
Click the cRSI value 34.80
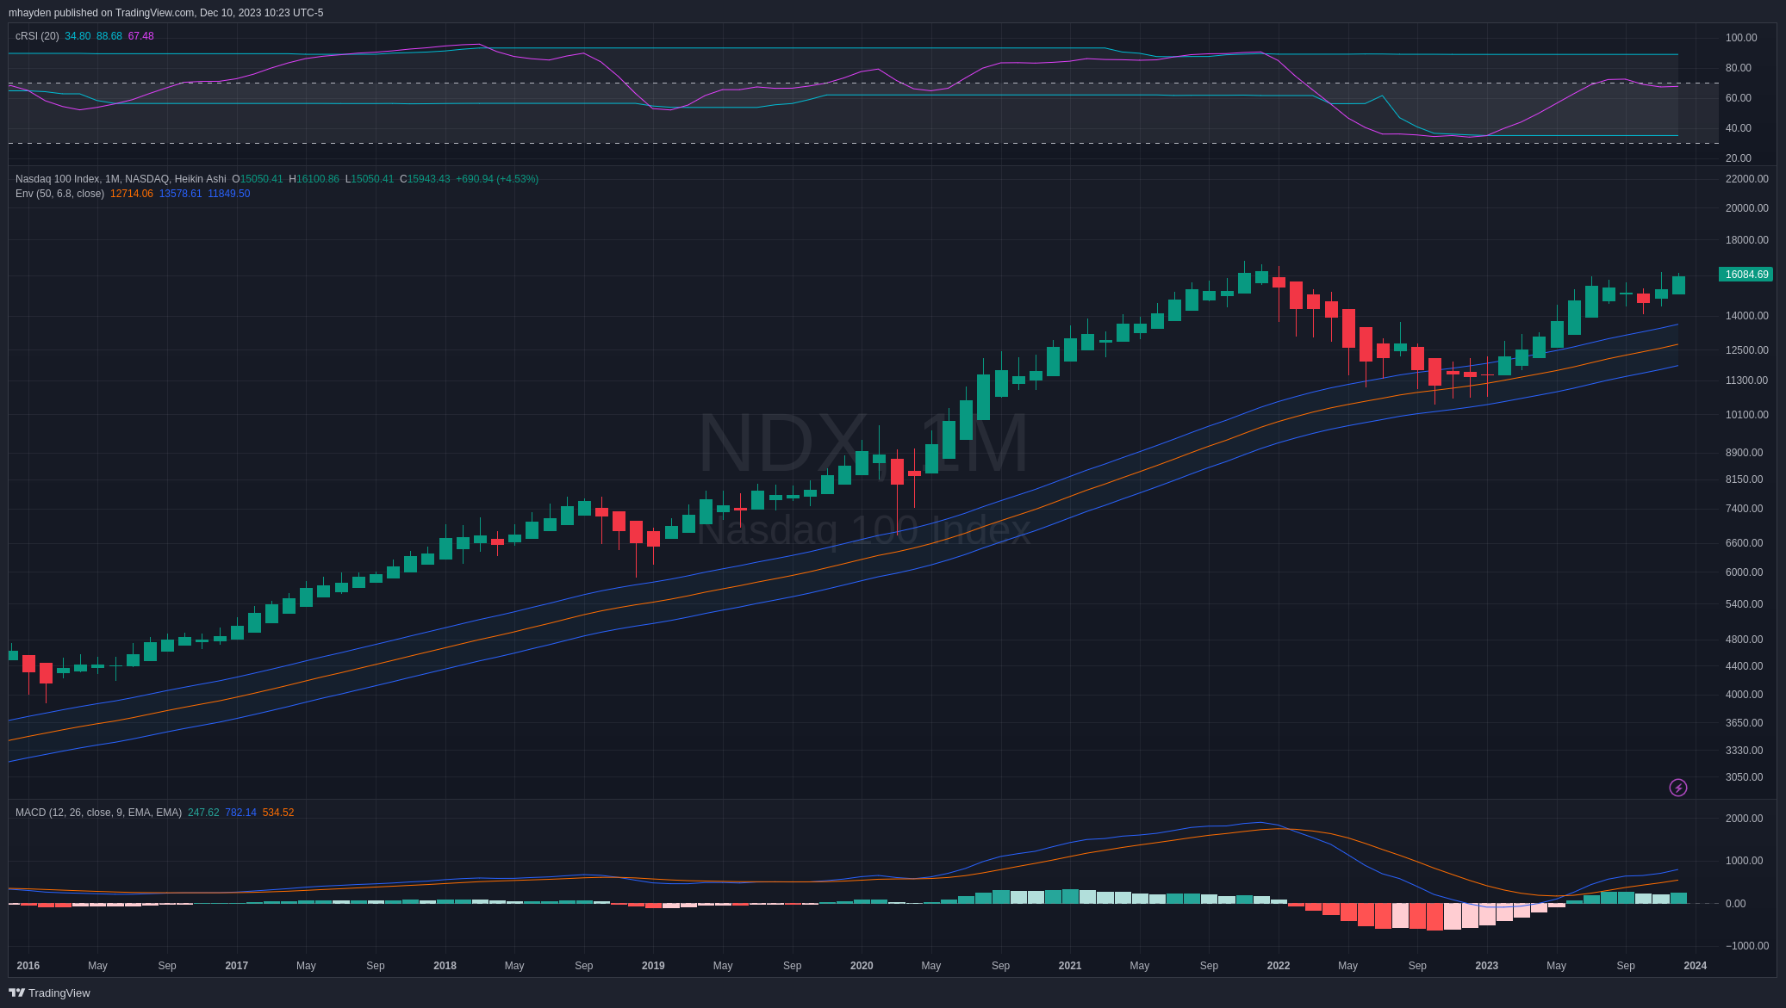tap(78, 36)
